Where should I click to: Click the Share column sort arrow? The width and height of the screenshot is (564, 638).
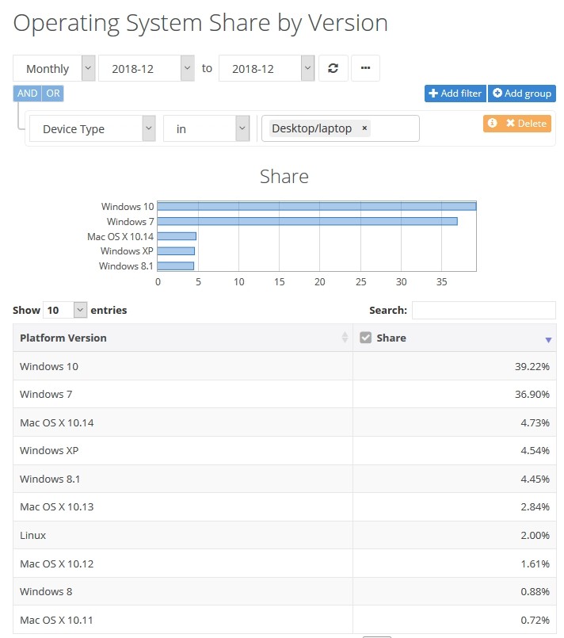pyautogui.click(x=548, y=340)
